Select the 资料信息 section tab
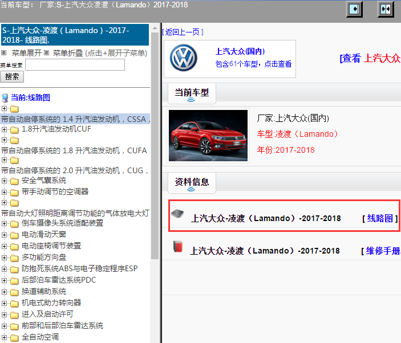Viewport: 401px width, 343px height. [x=192, y=182]
